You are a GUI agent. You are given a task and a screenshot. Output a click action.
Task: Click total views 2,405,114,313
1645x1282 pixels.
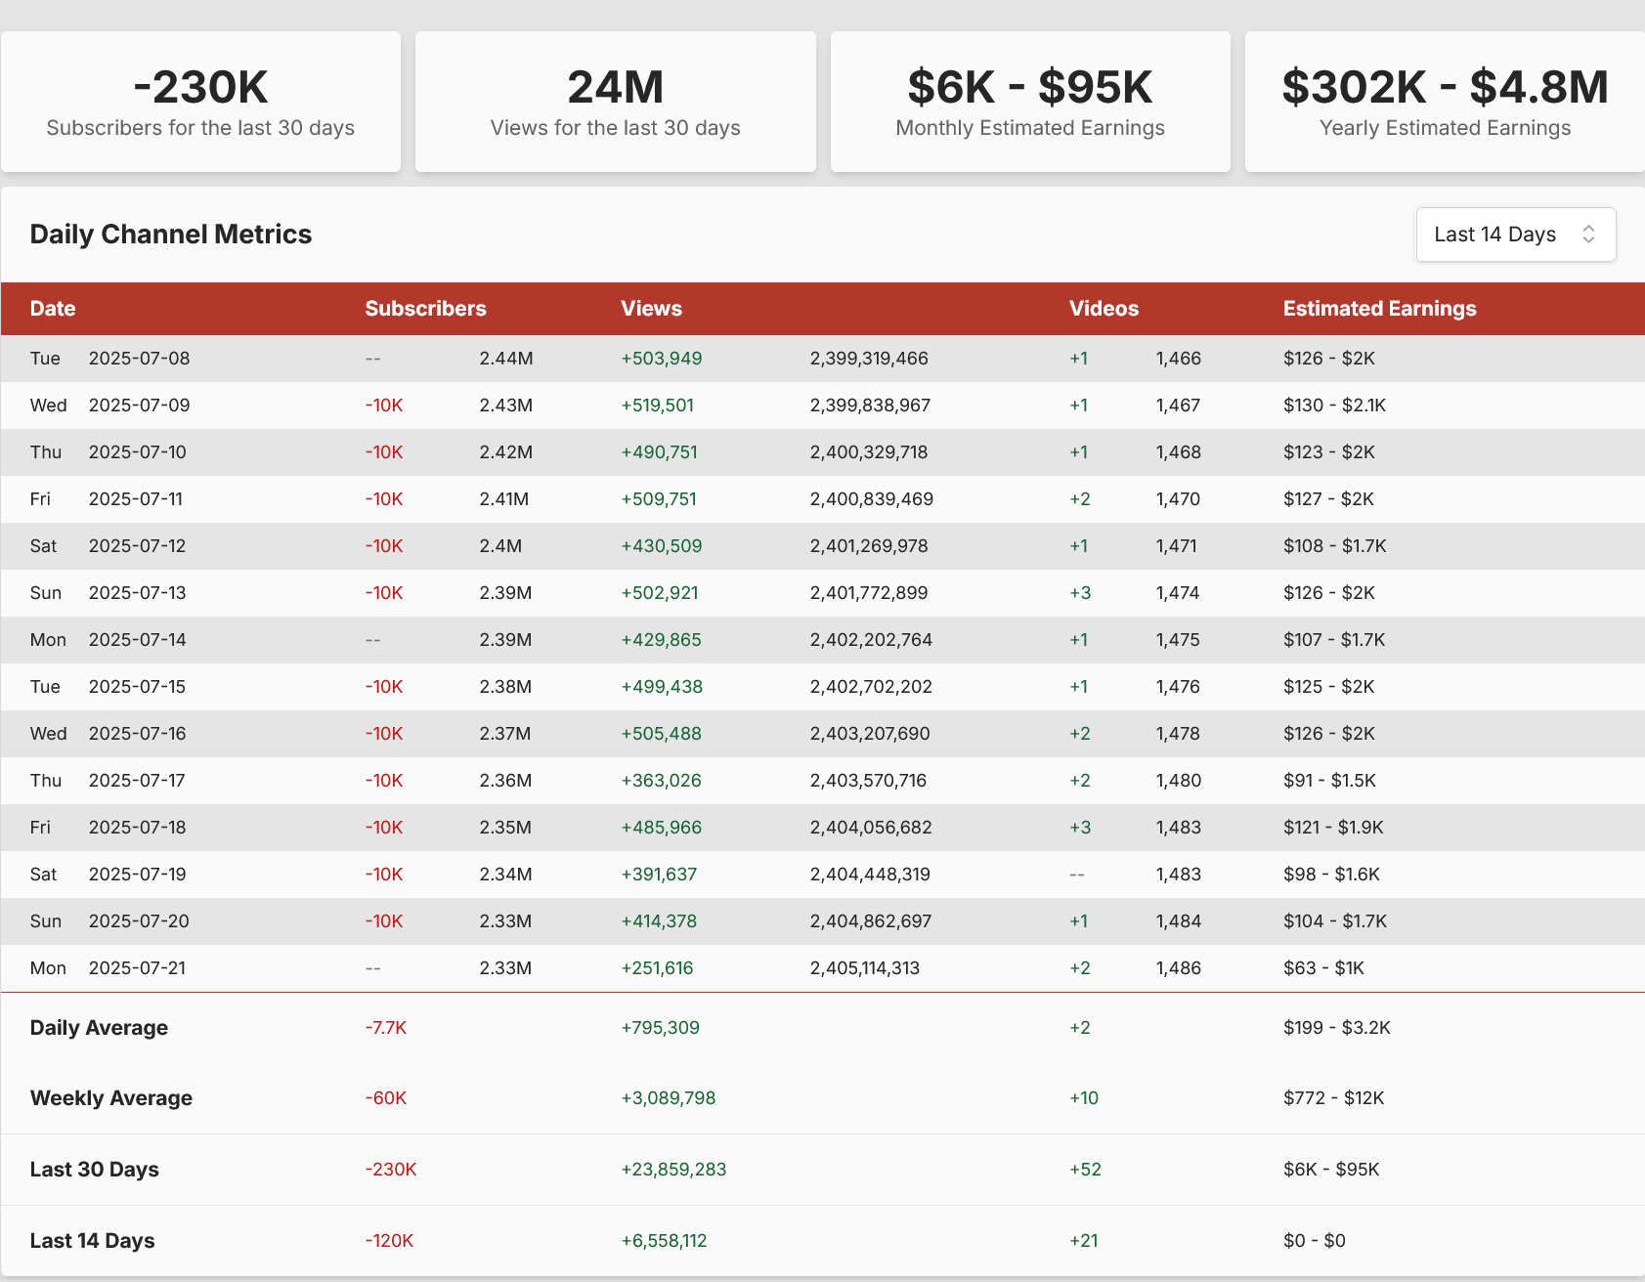click(x=865, y=968)
